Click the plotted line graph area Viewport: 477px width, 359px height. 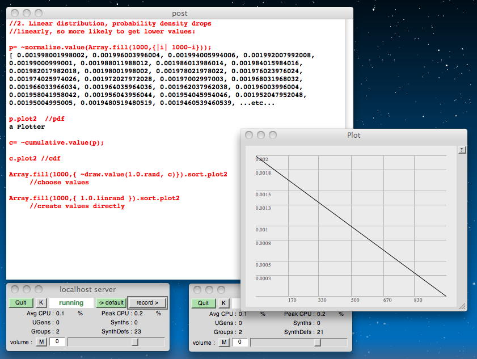coord(351,226)
